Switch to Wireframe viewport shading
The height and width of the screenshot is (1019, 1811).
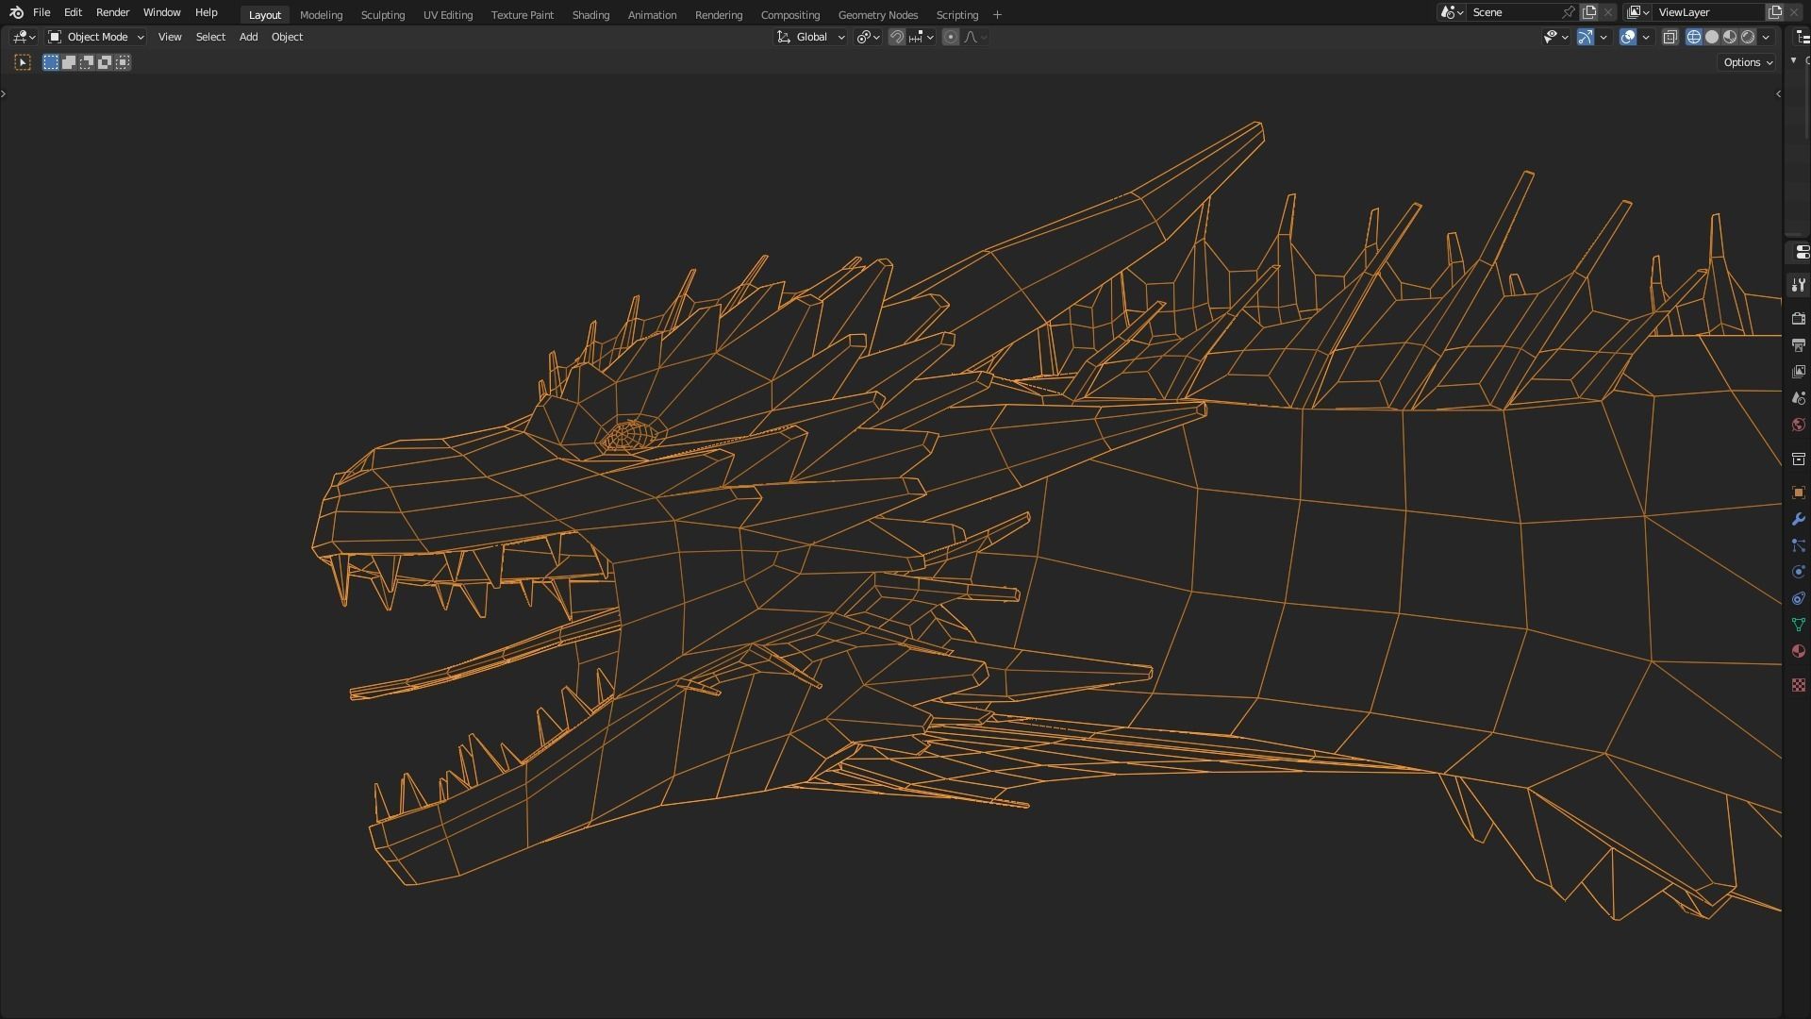click(x=1694, y=37)
